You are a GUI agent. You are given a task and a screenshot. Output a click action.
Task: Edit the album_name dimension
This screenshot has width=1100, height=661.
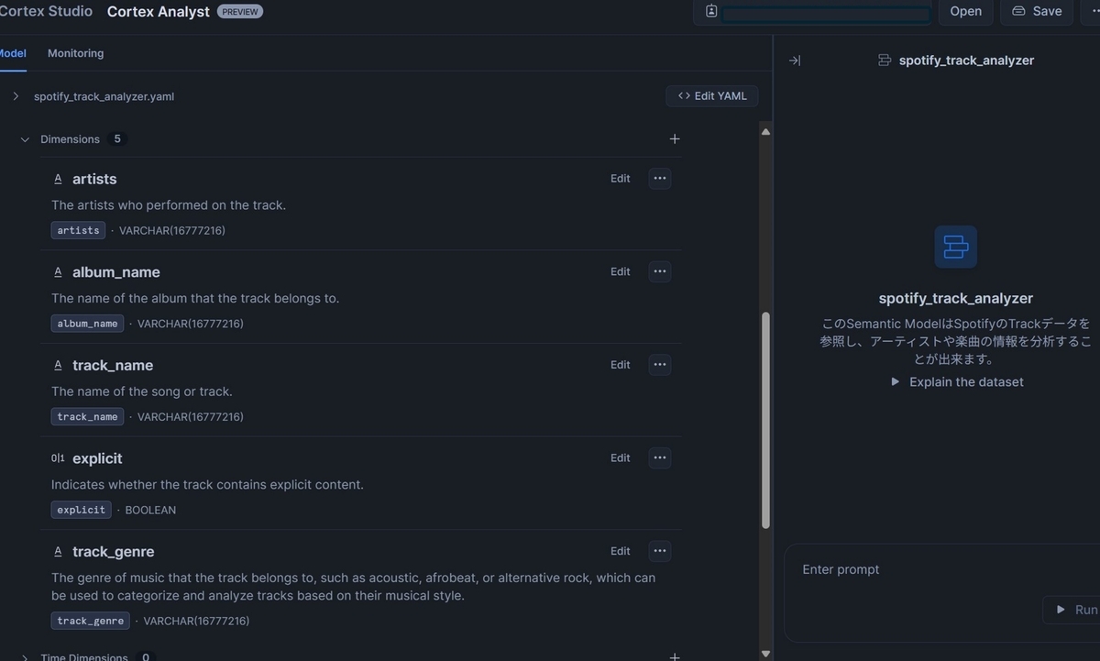621,271
